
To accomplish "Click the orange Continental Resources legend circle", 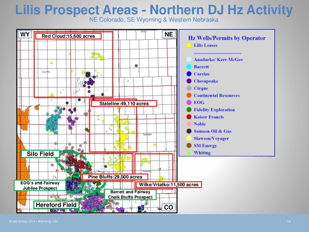I will pos(189,95).
